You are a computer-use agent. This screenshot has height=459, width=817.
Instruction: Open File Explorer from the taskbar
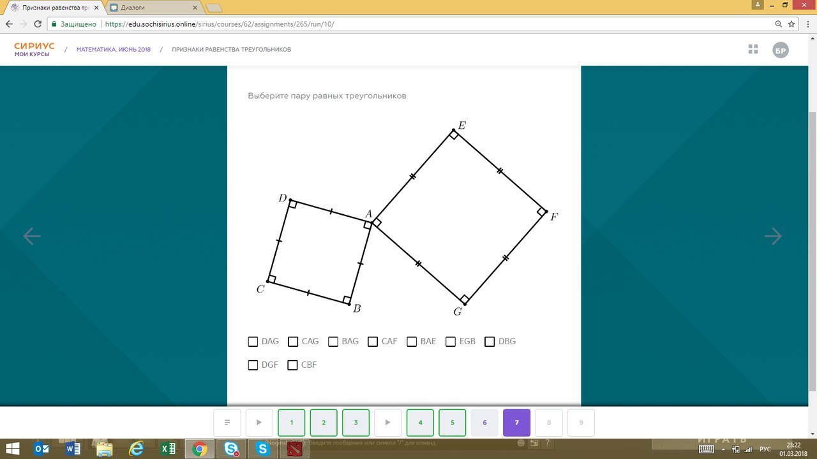(x=105, y=449)
